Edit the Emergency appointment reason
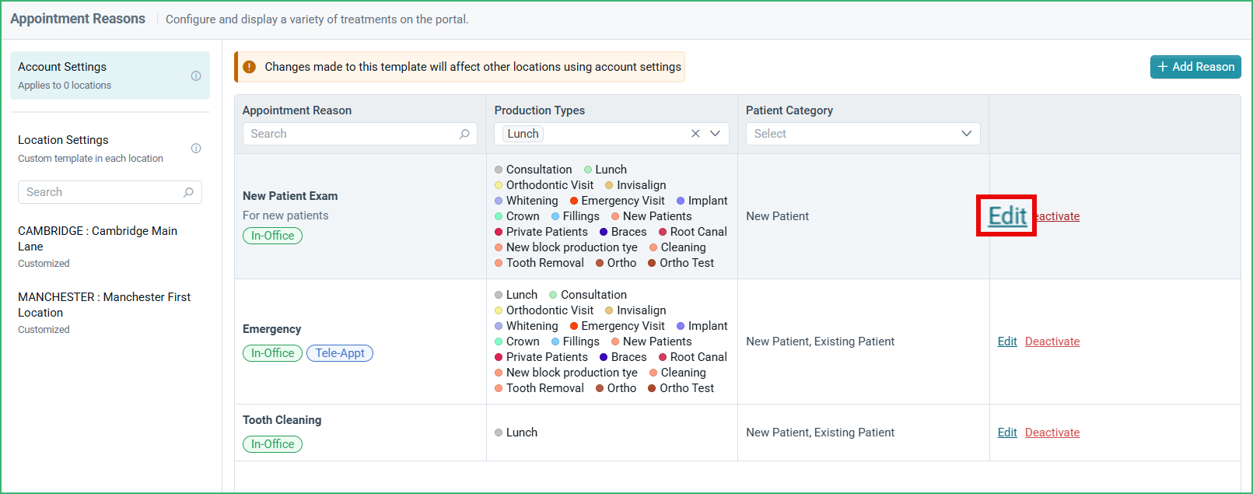 pos(1007,342)
